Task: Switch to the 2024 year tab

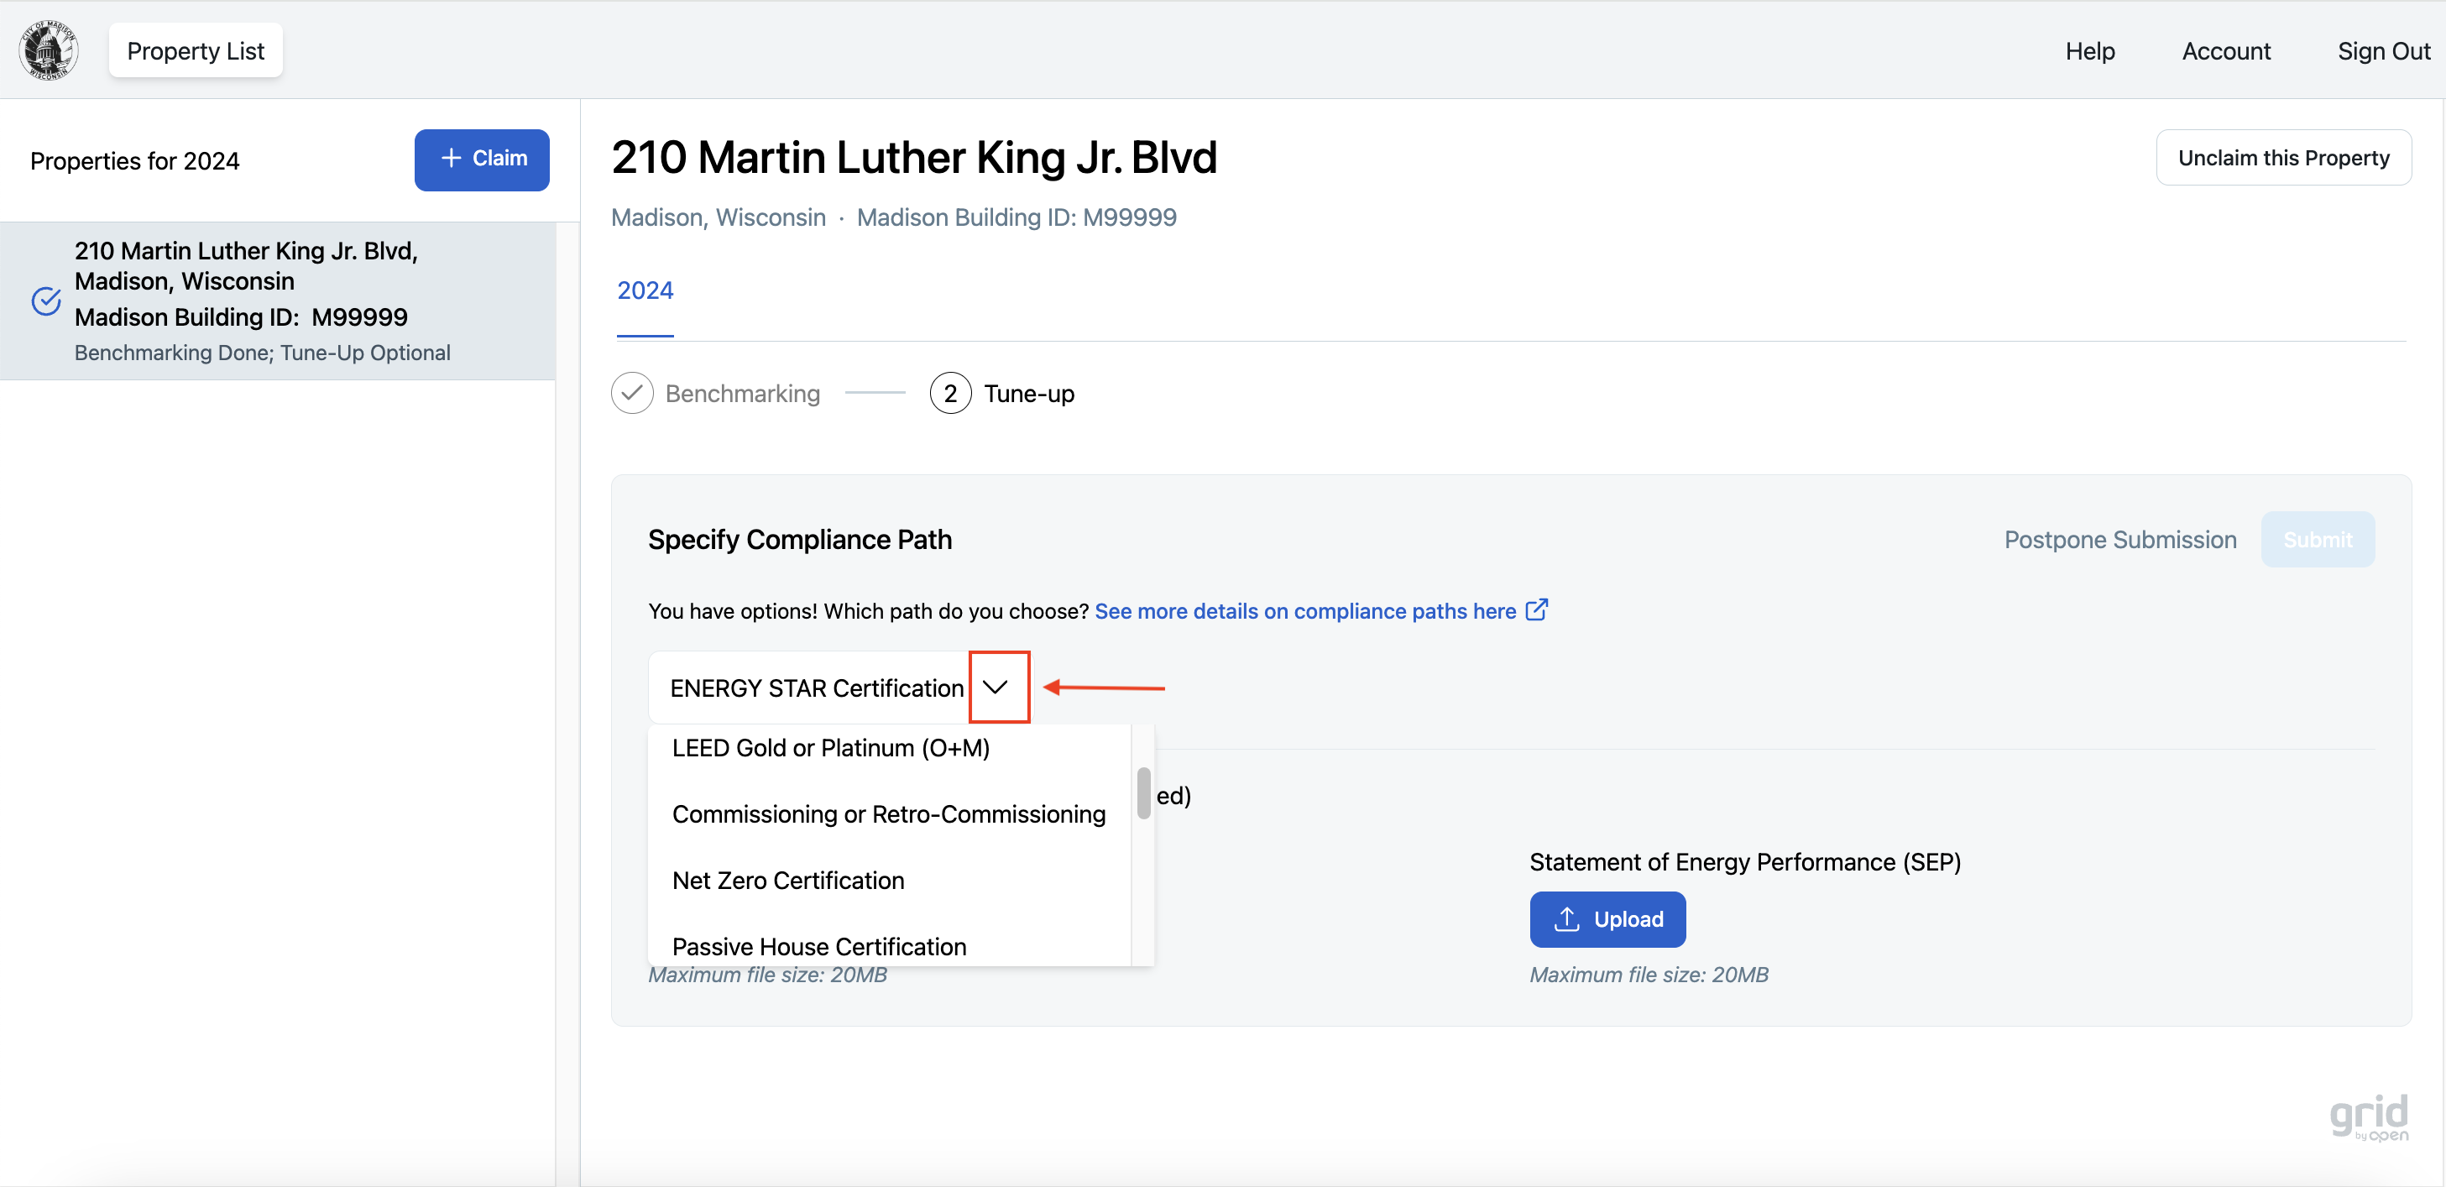Action: tap(645, 290)
